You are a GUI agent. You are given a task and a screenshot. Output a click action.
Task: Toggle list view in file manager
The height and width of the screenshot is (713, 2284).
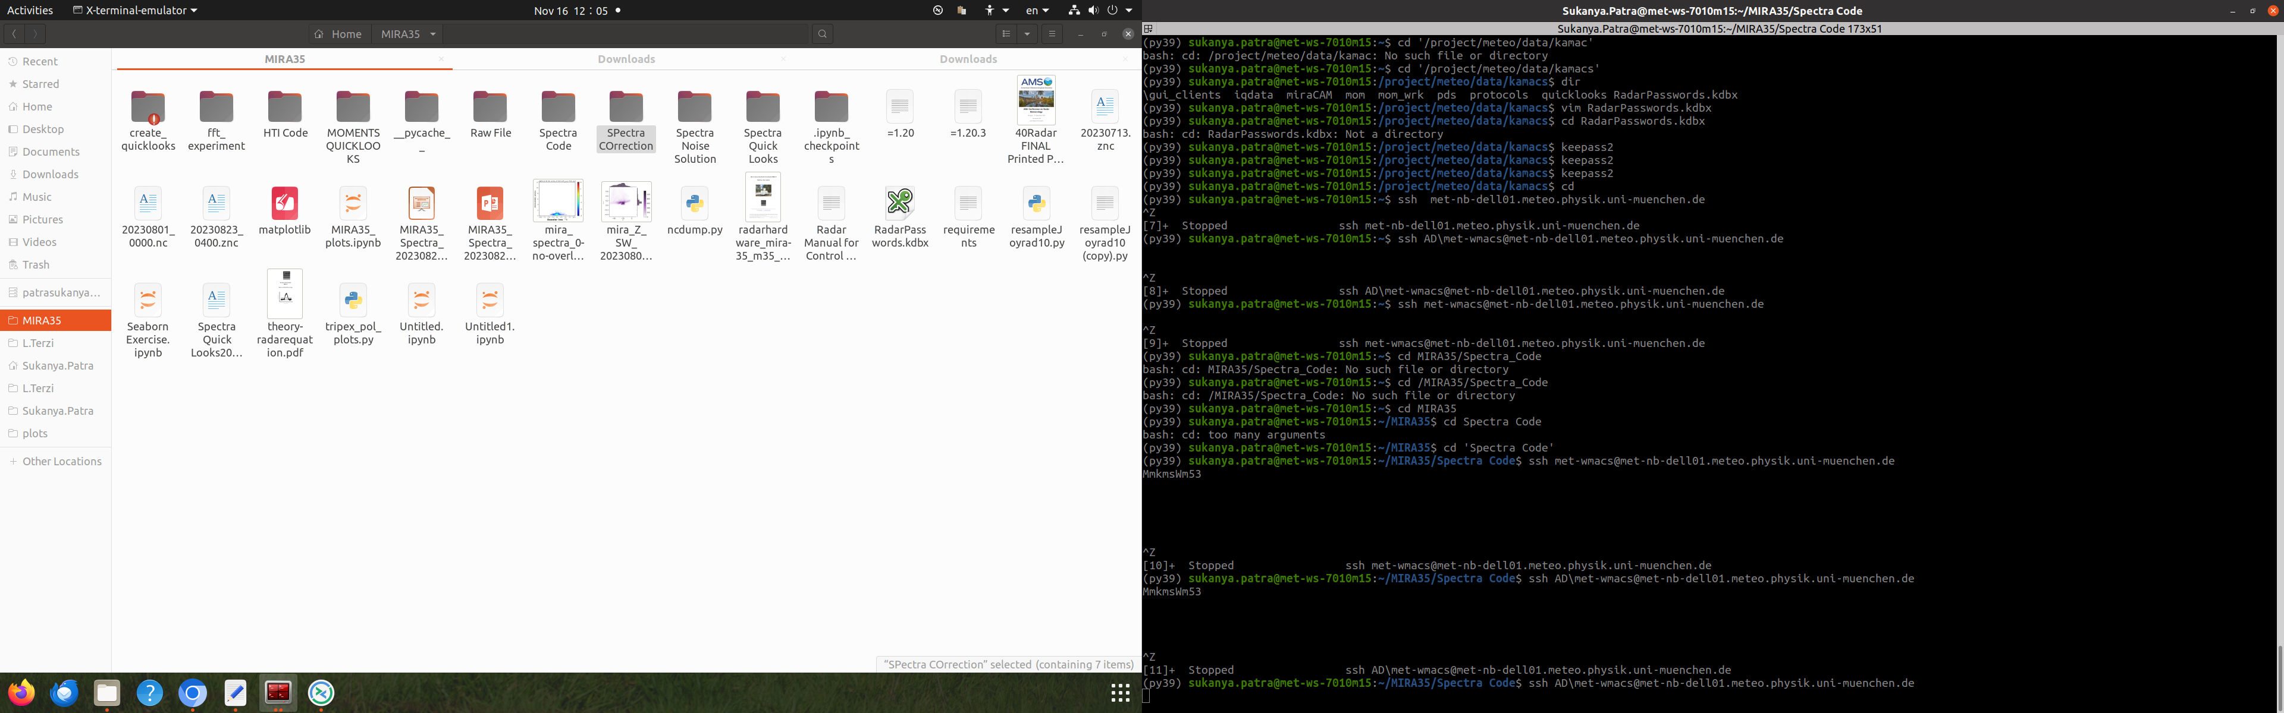pos(1005,34)
